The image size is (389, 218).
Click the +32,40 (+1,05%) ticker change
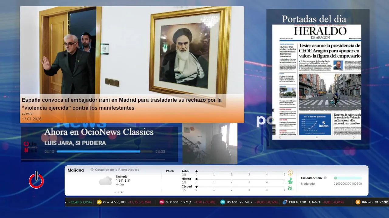tap(80, 202)
